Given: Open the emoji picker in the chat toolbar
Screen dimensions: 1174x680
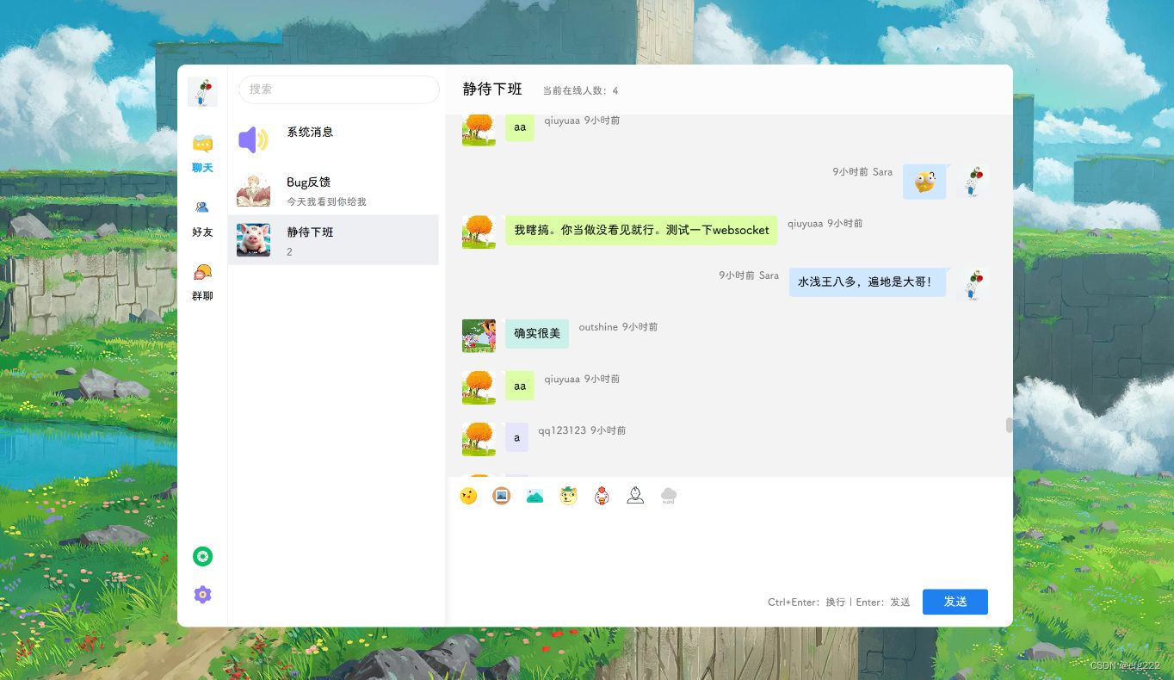Looking at the screenshot, I should [x=468, y=495].
